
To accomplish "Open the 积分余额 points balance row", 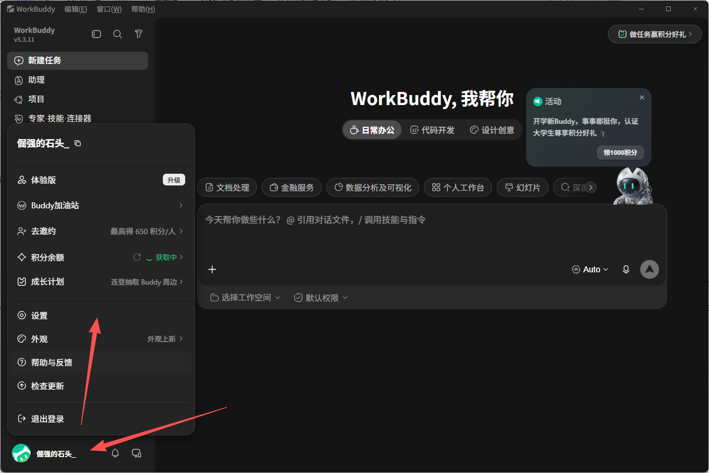I will click(x=101, y=257).
